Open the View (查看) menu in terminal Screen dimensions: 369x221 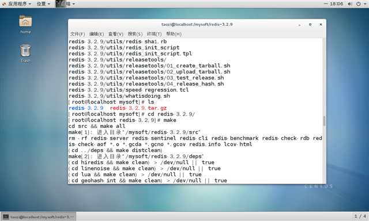(116, 34)
